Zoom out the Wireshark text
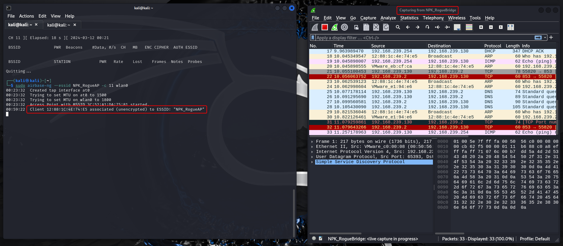 click(491, 27)
